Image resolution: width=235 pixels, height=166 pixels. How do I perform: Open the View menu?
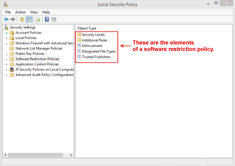click(34, 12)
